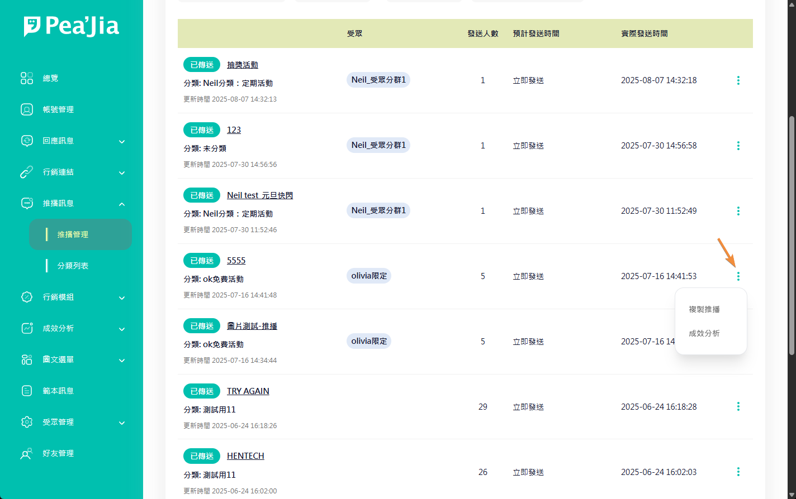The width and height of the screenshot is (796, 499).
Task: Select 複製推播 from the popup menu
Action: 704,309
